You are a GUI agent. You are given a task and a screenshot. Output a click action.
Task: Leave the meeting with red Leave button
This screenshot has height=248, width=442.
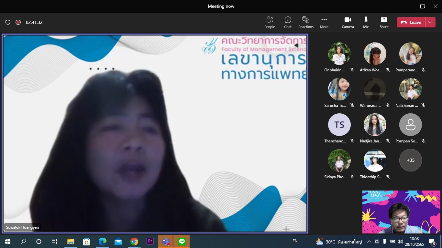coord(411,22)
